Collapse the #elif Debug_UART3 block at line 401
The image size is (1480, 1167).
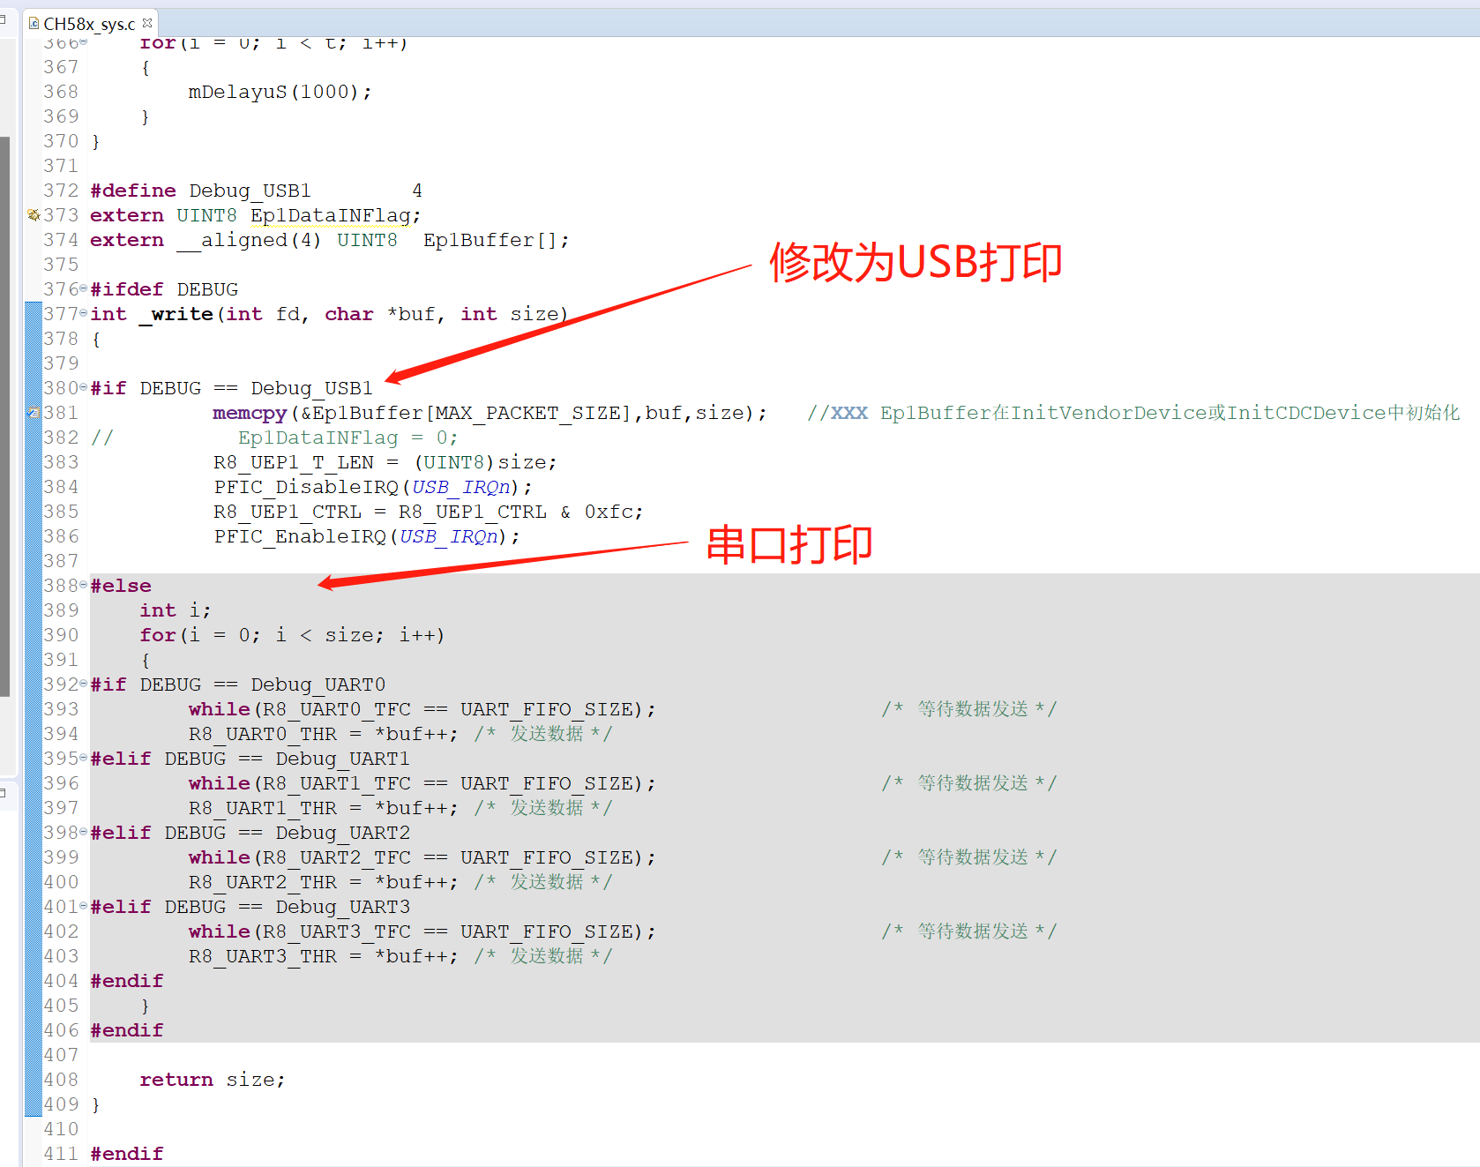84,907
